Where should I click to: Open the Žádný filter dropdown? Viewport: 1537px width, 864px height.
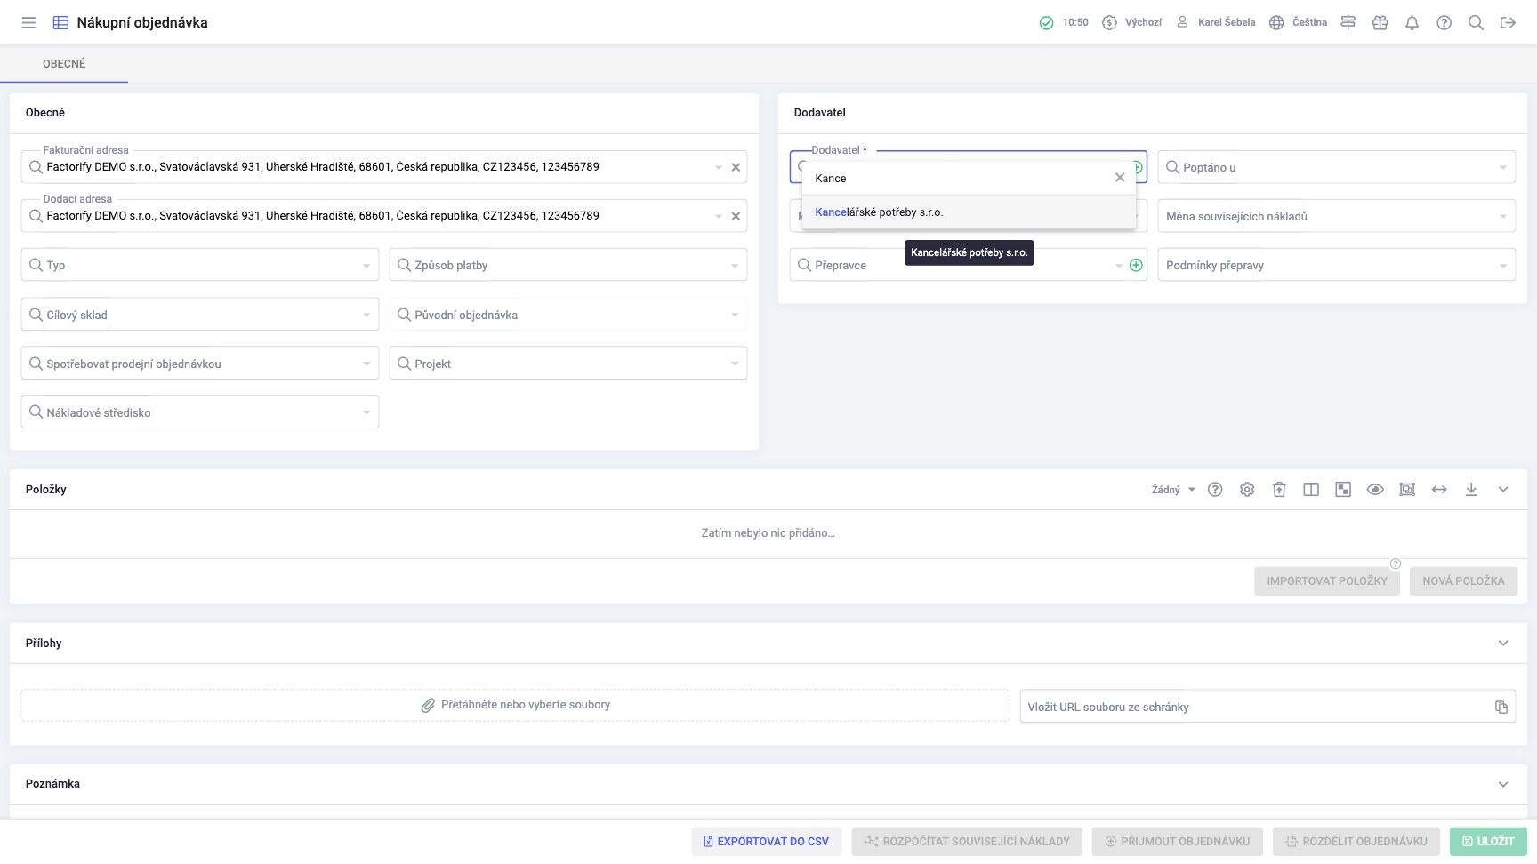click(x=1172, y=490)
